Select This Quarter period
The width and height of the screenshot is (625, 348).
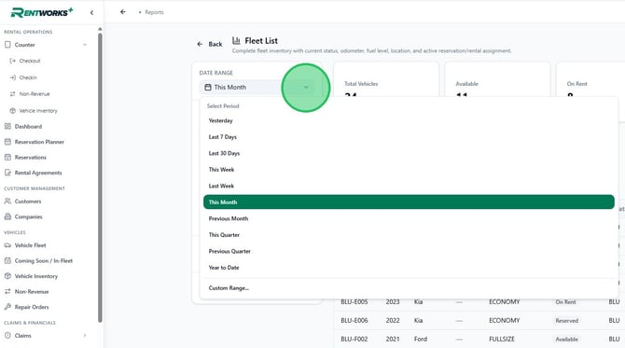coord(409,235)
